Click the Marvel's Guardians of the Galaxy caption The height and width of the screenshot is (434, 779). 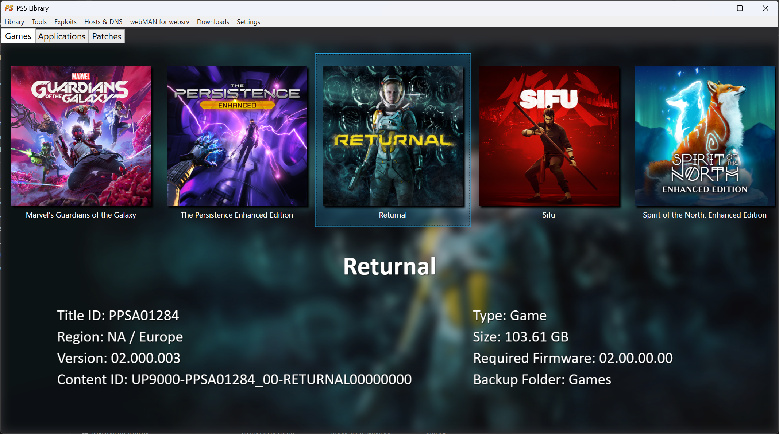(81, 215)
